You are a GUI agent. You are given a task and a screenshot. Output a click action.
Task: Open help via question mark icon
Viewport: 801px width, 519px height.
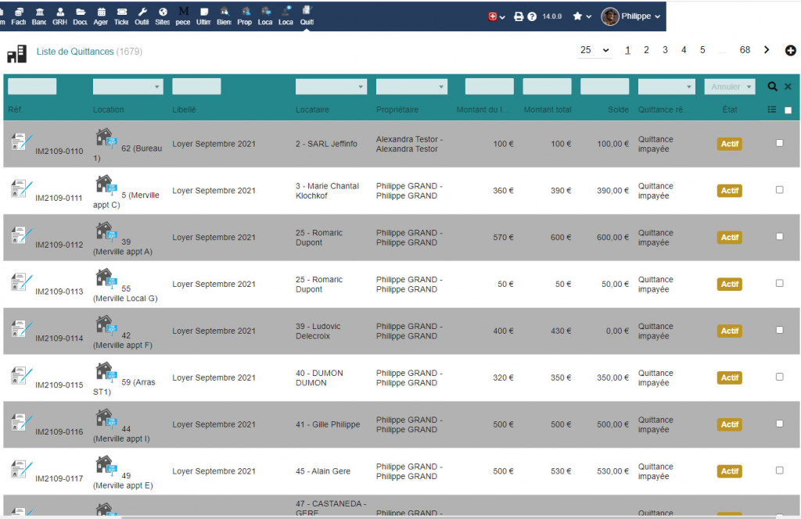(x=532, y=16)
